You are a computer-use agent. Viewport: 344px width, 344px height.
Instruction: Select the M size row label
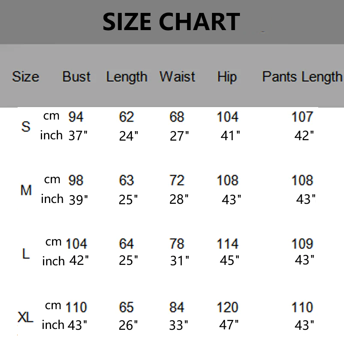point(26,190)
